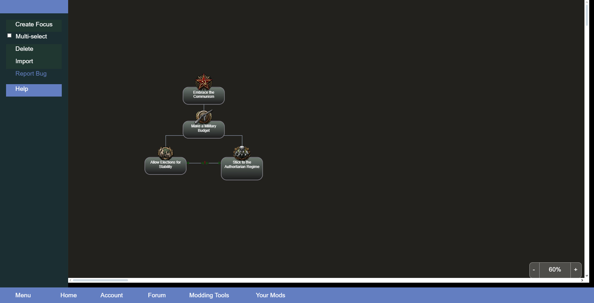Click the 60% zoom level display
Screen dimensions: 594x303
point(555,270)
